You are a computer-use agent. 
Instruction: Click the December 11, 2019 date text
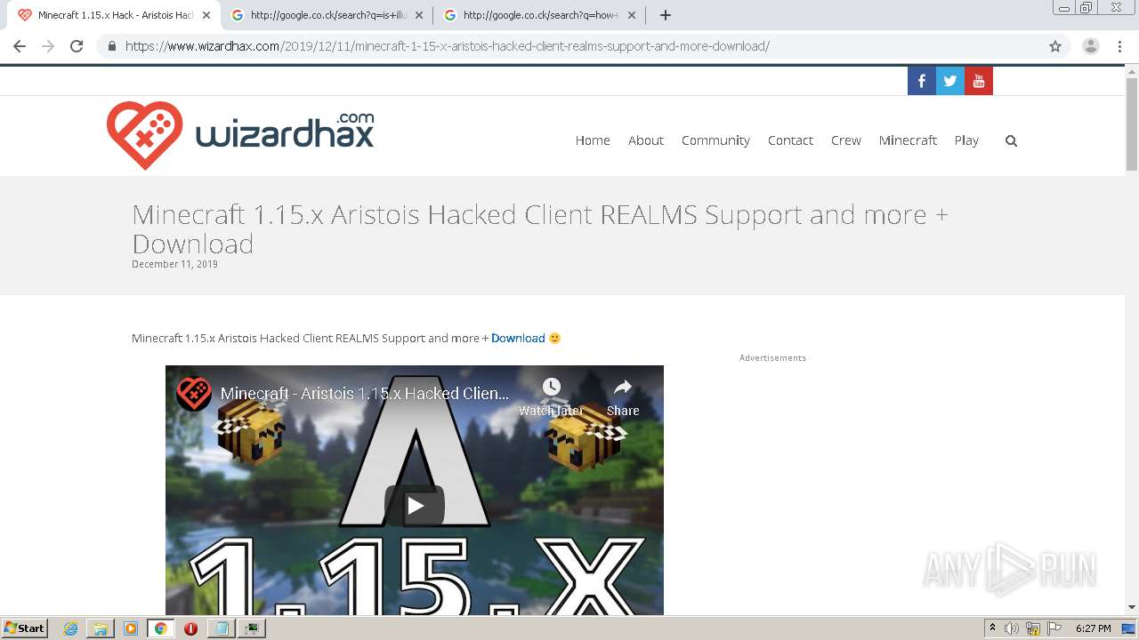point(174,264)
